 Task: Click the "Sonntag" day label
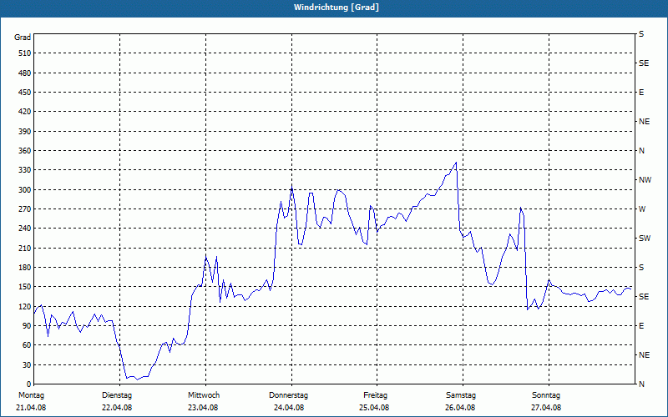[546, 395]
